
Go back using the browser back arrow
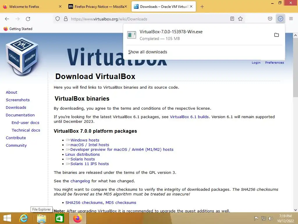point(7,19)
